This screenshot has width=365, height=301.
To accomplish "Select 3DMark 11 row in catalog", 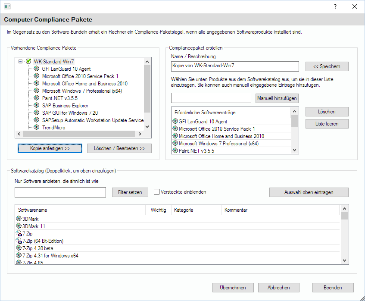I will (178, 226).
